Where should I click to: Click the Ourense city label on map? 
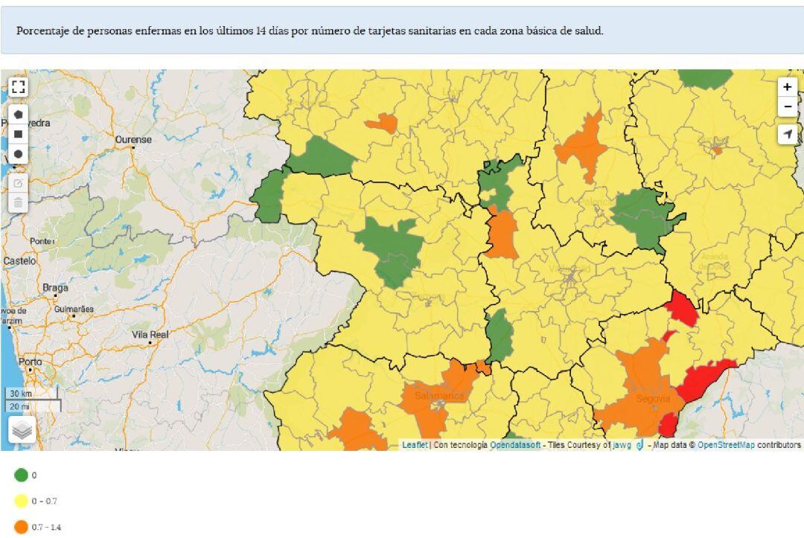click(x=133, y=140)
